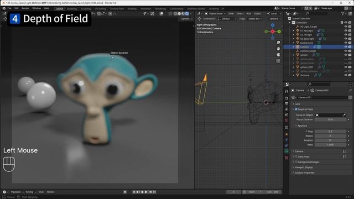Image resolution: width=354 pixels, height=199 pixels.
Task: Jump to timeline start frame button
Action: (x=134, y=192)
